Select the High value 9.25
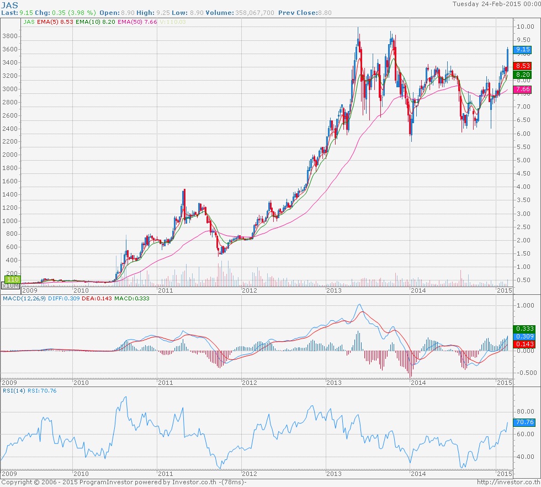 point(163,13)
